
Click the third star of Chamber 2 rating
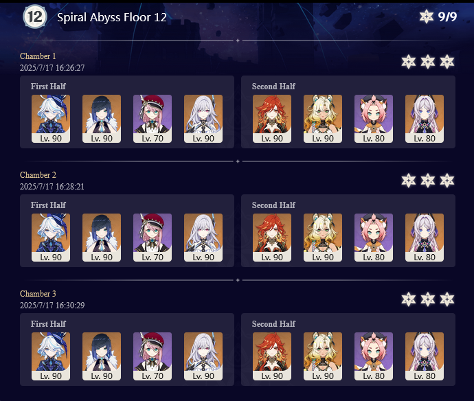(x=447, y=181)
